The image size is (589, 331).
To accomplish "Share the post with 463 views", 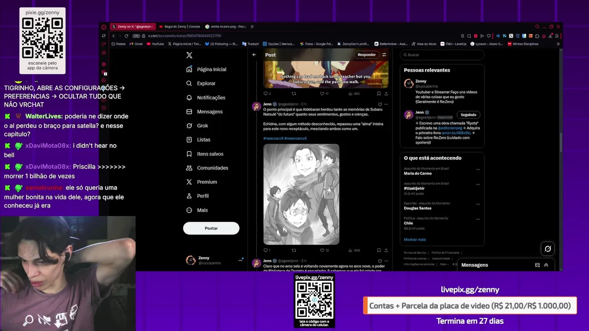I will coord(386,93).
